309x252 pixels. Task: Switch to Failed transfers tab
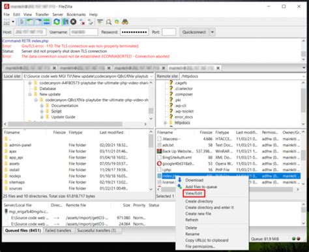click(x=58, y=231)
